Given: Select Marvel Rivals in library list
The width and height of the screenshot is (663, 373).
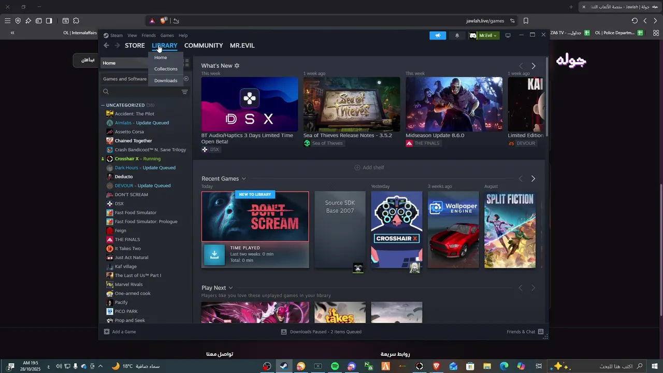Looking at the screenshot, I should [128, 284].
